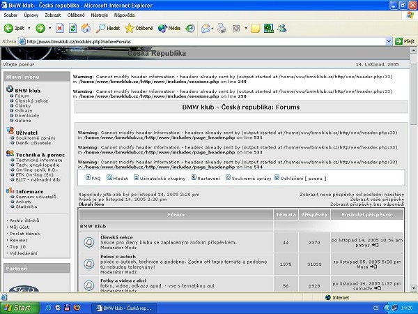The width and height of the screenshot is (418, 314).
Task: Click Zobrazit příspěvky bez odpovědí link
Action: (x=367, y=204)
